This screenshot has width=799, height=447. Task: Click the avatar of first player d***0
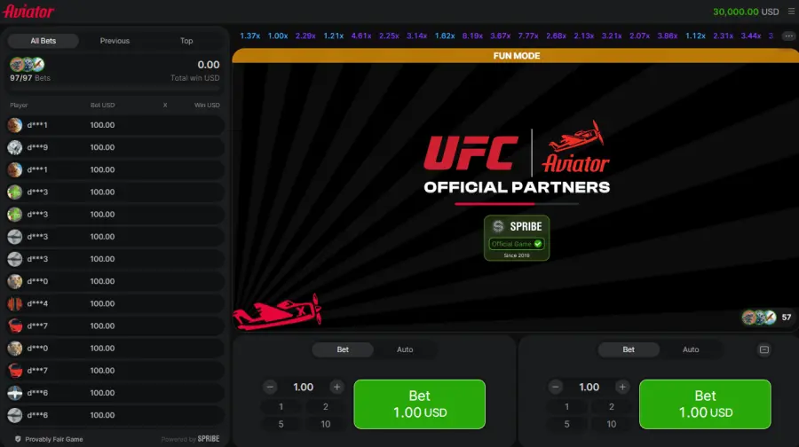click(x=15, y=281)
